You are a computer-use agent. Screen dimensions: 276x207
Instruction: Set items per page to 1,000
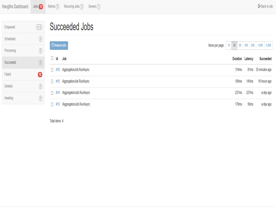260,46
